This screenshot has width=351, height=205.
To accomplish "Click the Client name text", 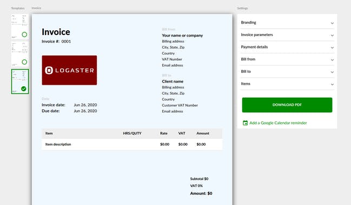I will (173, 81).
